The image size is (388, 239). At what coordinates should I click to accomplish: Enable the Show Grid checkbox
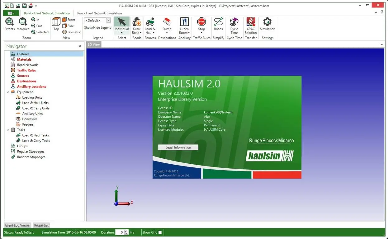coord(160,232)
